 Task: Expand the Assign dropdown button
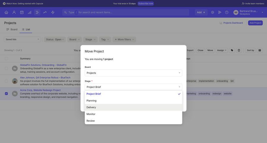tap(222, 50)
